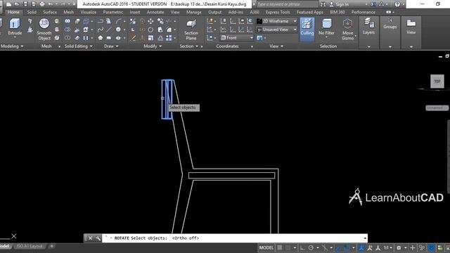Image resolution: width=450 pixels, height=253 pixels.
Task: Click the Open file folder icon
Action: pyautogui.click(x=17, y=4)
